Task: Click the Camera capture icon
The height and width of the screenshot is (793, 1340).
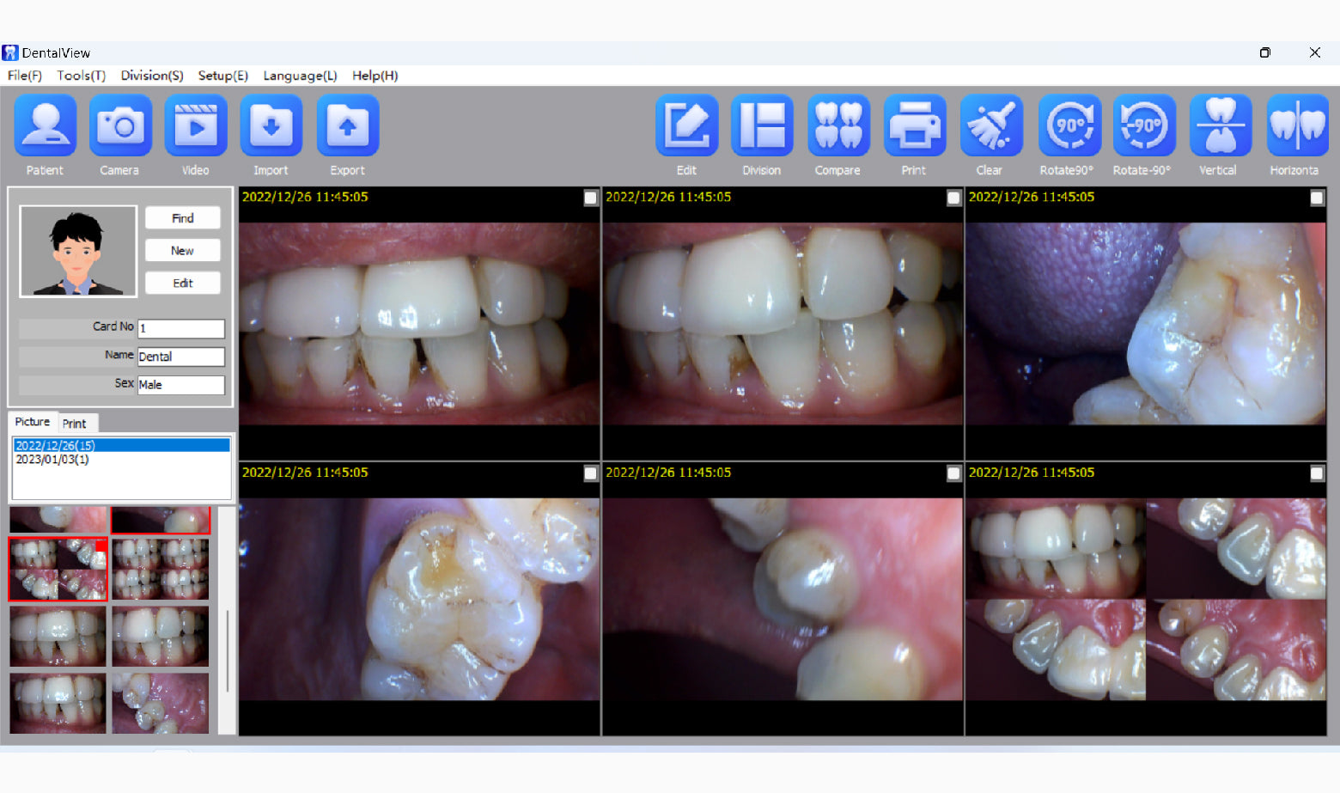Action: tap(120, 126)
